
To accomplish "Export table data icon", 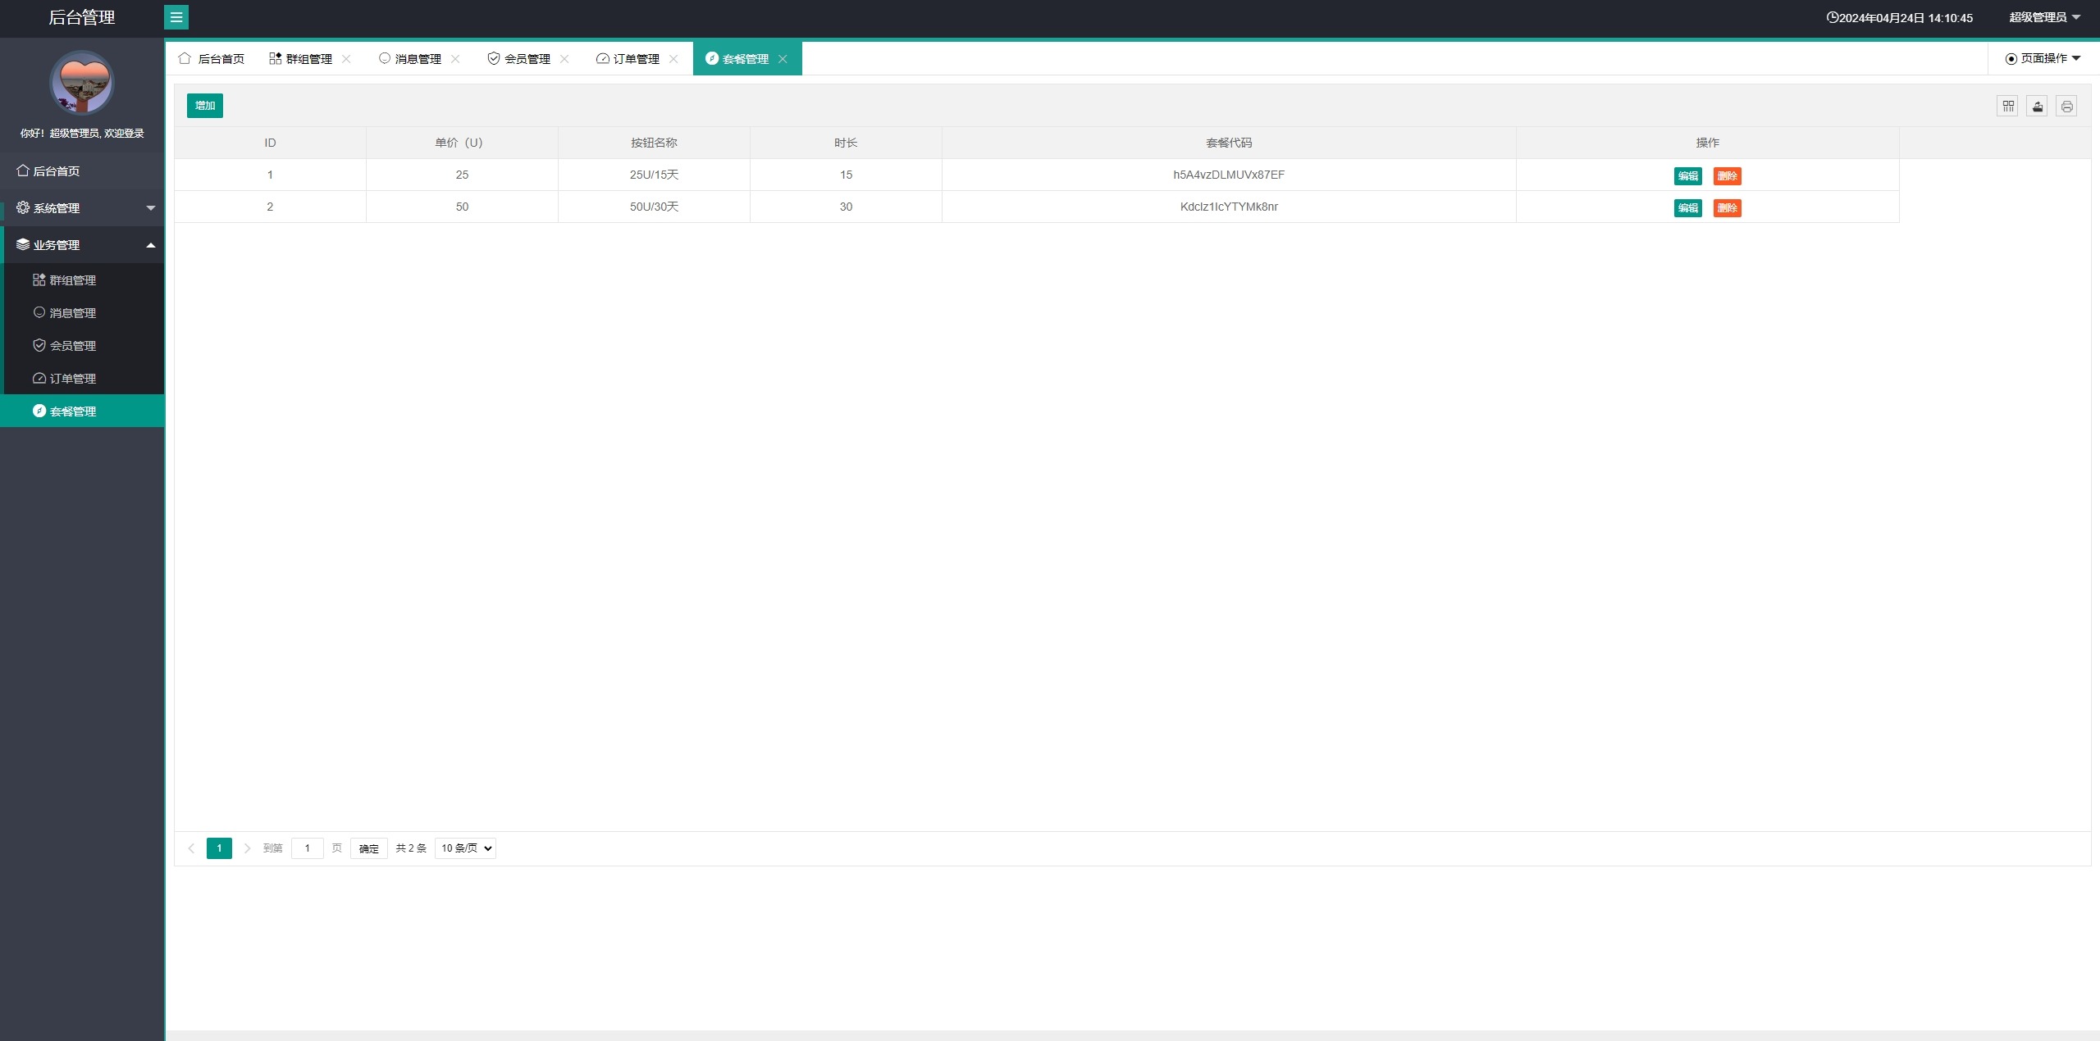I will 2037,106.
